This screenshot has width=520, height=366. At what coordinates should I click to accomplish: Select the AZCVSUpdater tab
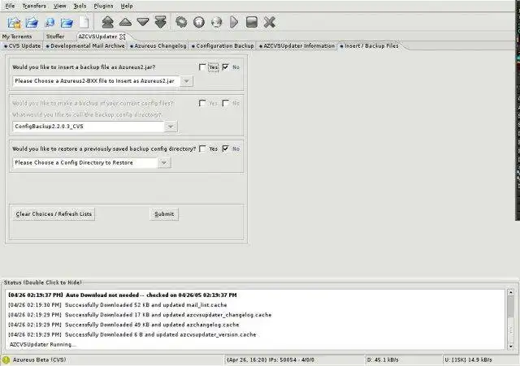coord(97,37)
